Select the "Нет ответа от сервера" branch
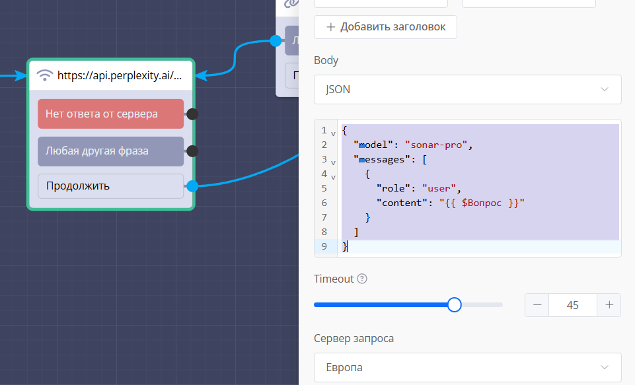This screenshot has height=385, width=635. [x=110, y=114]
